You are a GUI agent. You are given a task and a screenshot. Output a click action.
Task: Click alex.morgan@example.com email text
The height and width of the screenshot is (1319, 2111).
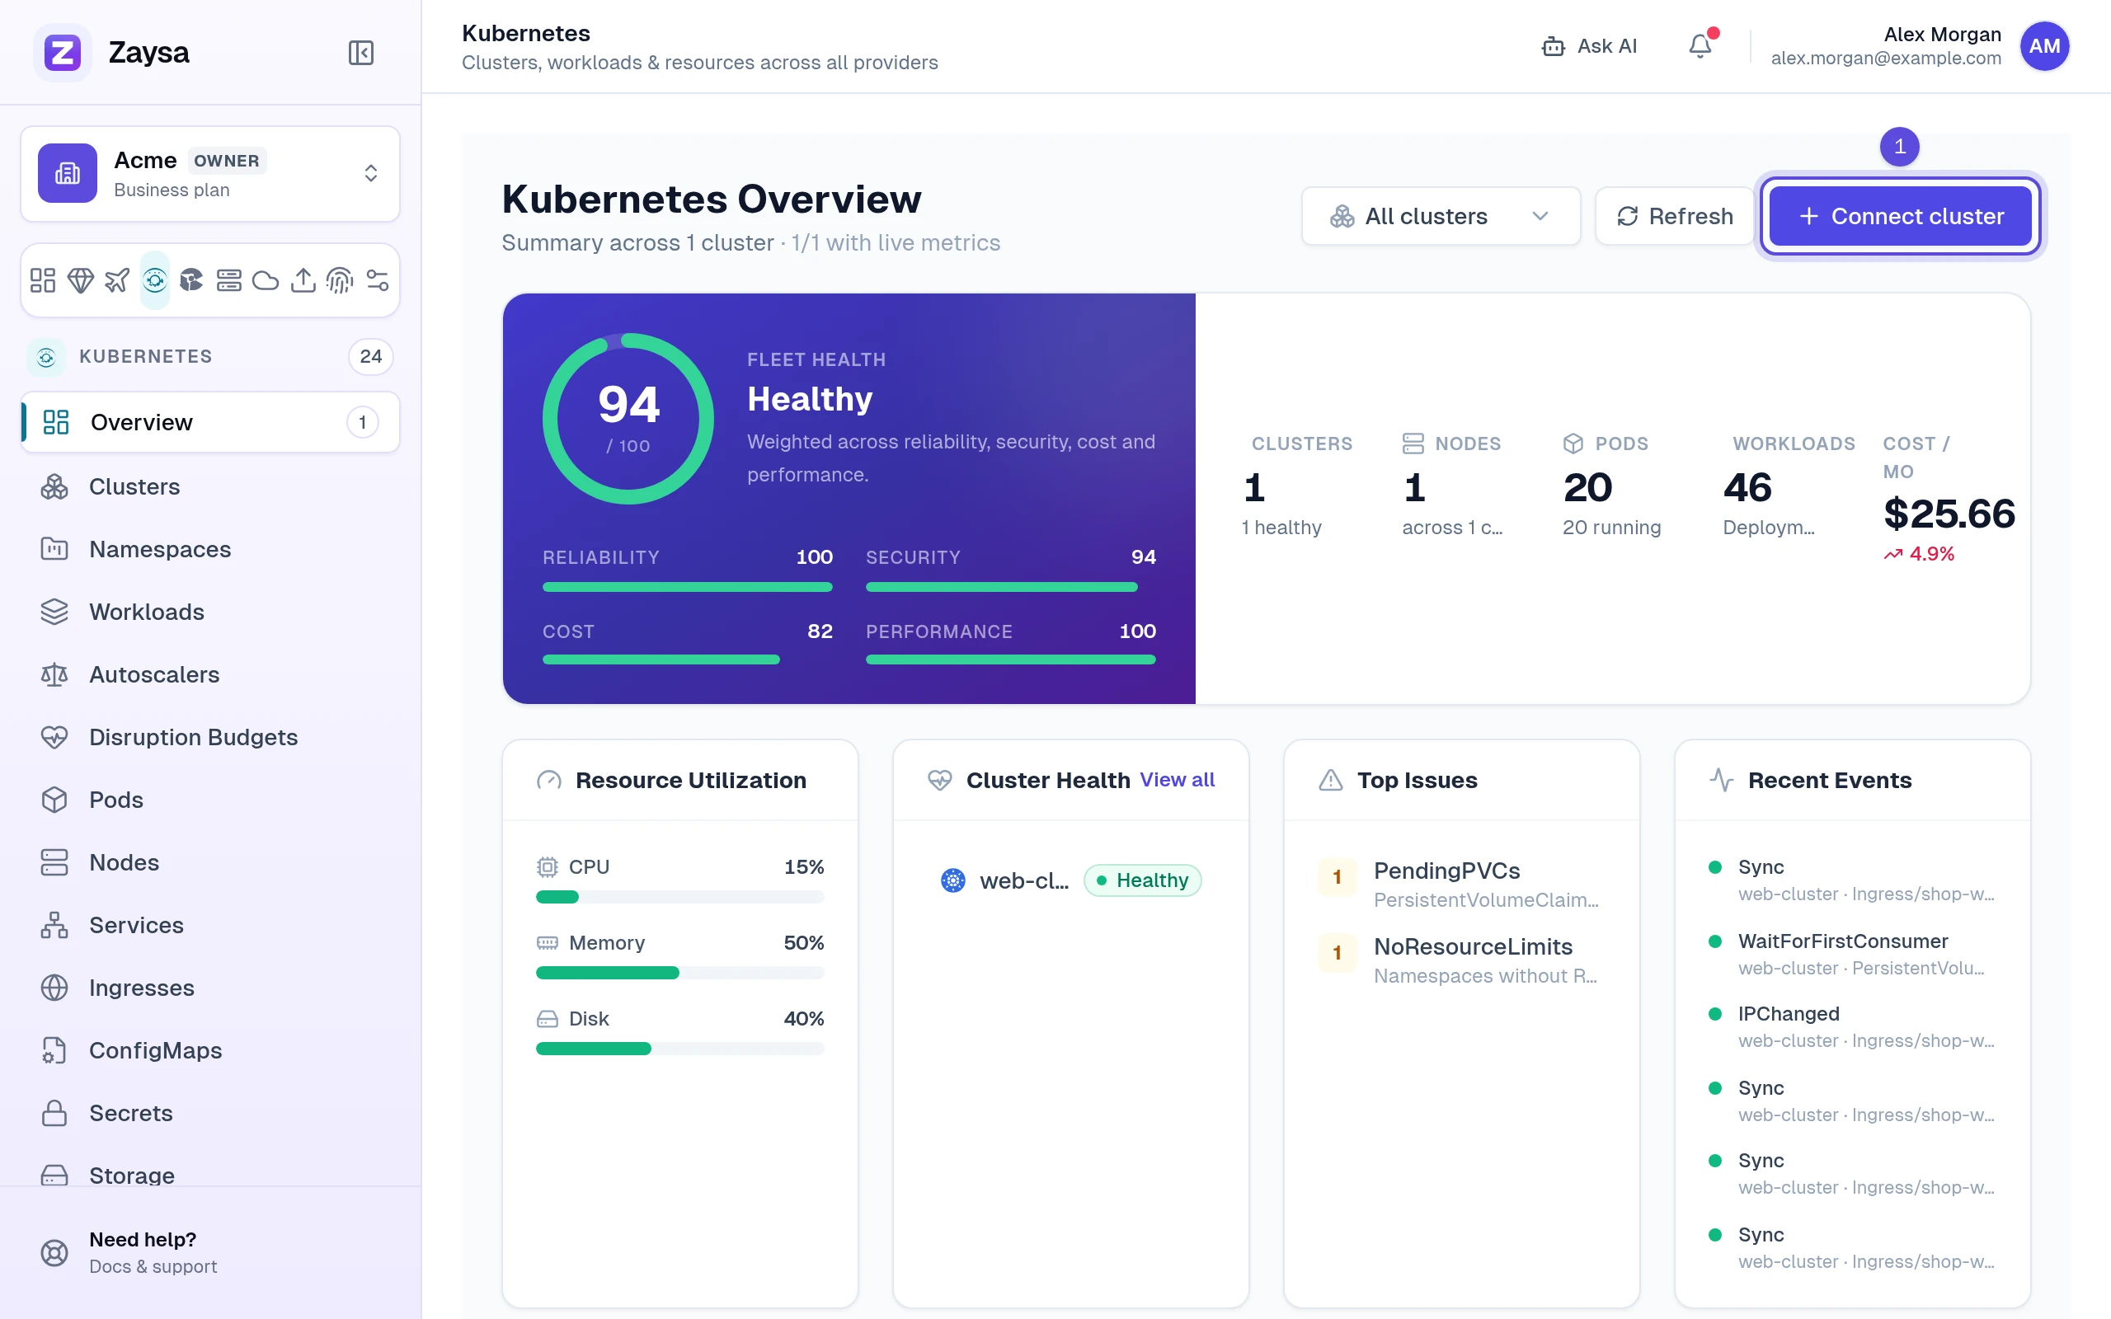tap(1886, 59)
